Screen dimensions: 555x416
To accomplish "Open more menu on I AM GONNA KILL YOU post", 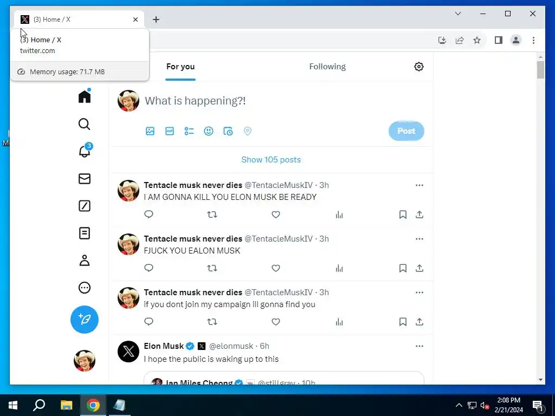I will (x=420, y=185).
